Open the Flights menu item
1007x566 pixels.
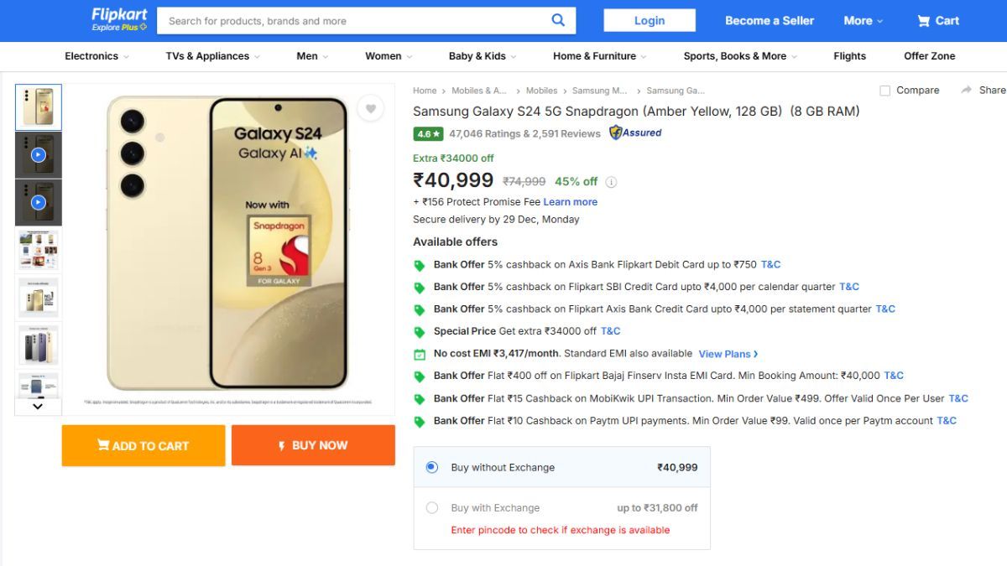849,56
